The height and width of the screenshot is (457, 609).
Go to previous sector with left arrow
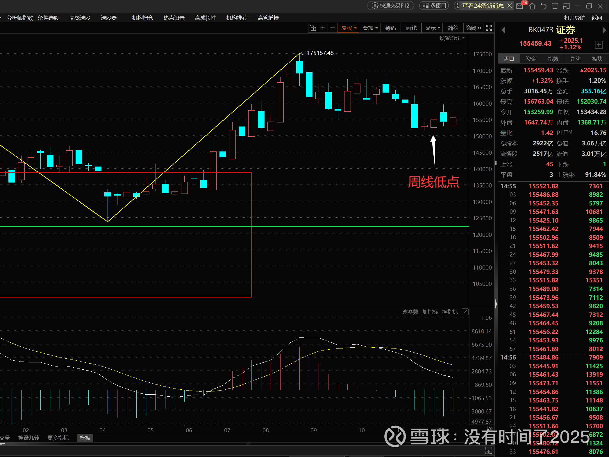click(503, 30)
